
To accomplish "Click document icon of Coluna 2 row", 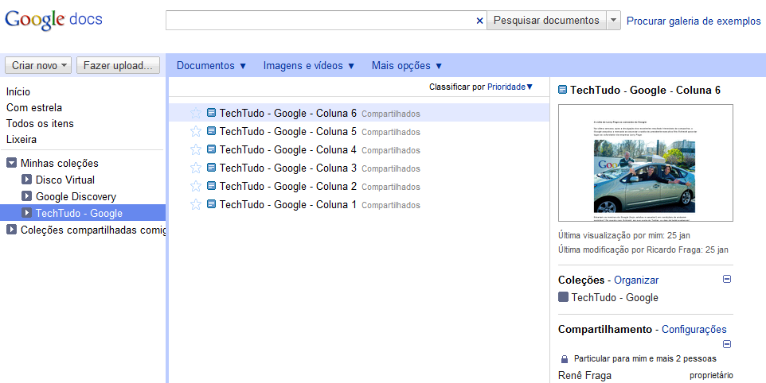I will (211, 187).
